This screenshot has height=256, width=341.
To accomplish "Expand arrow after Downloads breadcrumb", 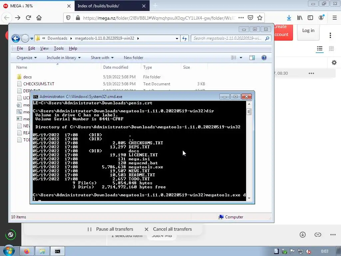I will (71, 39).
